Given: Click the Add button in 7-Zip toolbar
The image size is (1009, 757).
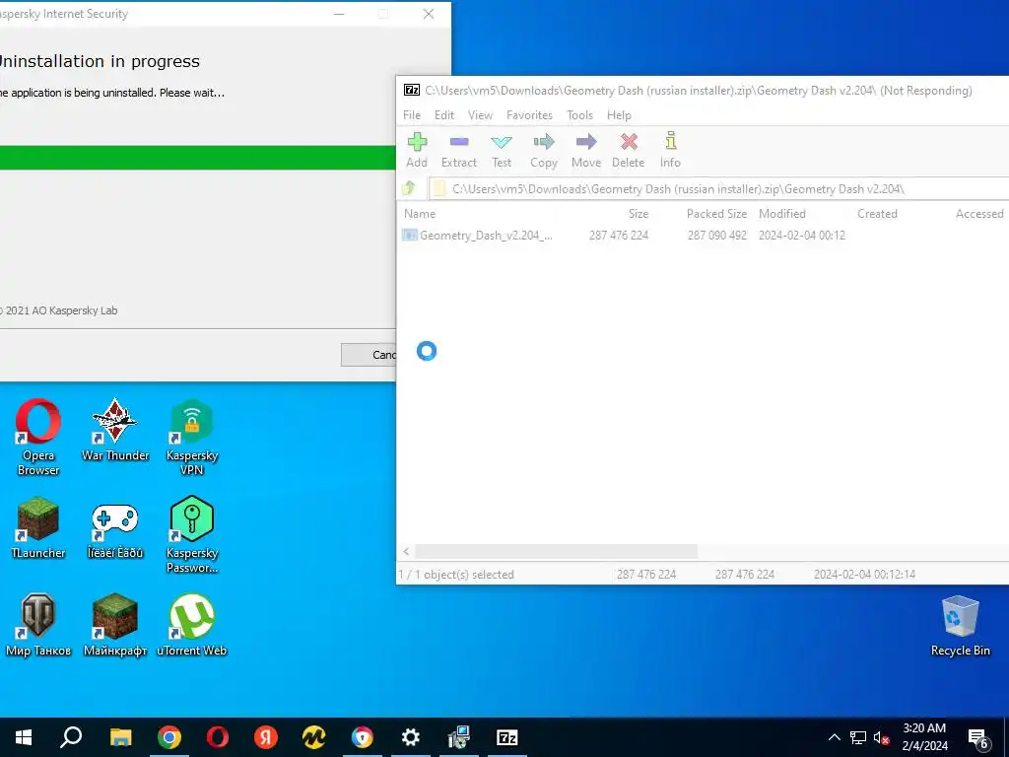Looking at the screenshot, I should point(417,150).
